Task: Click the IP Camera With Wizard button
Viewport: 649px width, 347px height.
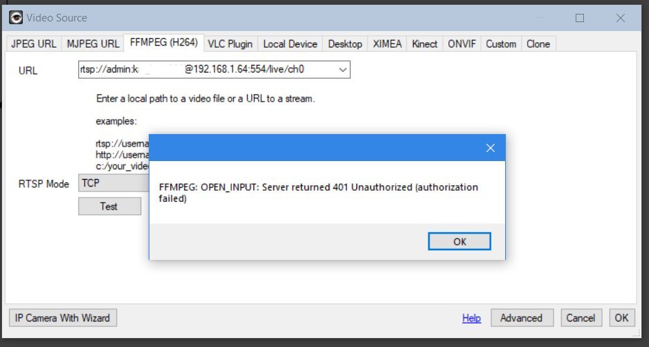Action: [x=62, y=318]
